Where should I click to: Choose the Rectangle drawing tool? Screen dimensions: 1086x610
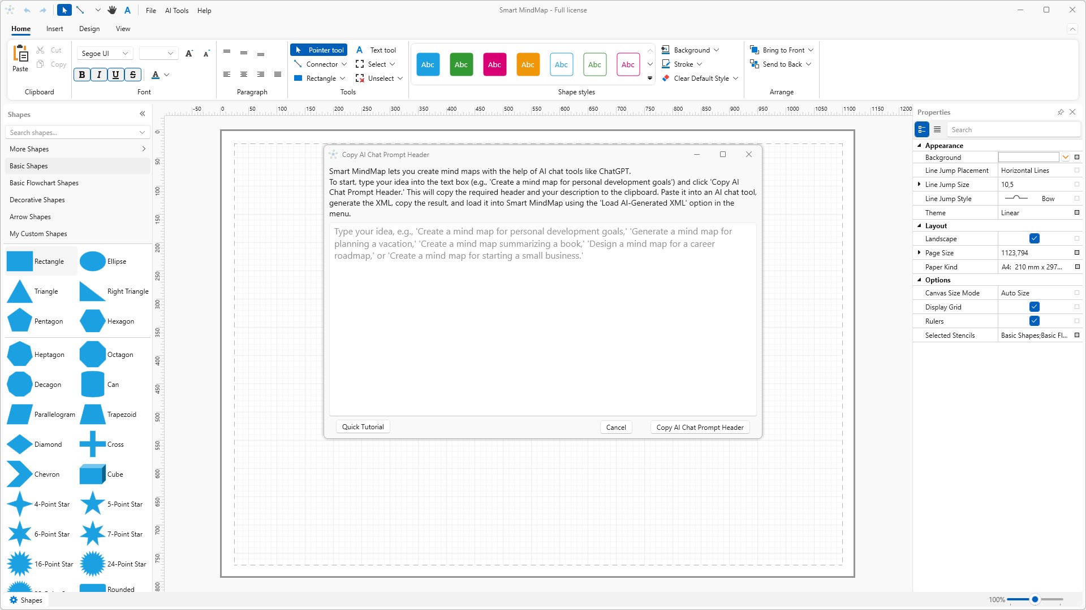coord(319,78)
